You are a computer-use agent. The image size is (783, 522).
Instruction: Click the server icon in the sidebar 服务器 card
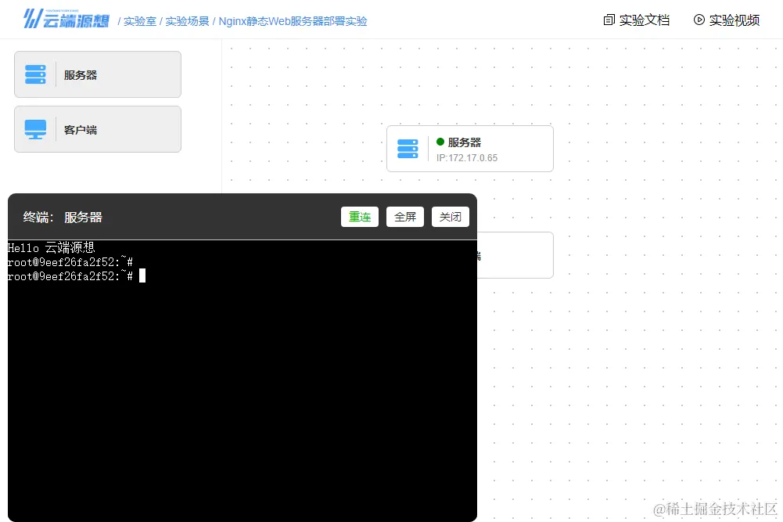35,74
